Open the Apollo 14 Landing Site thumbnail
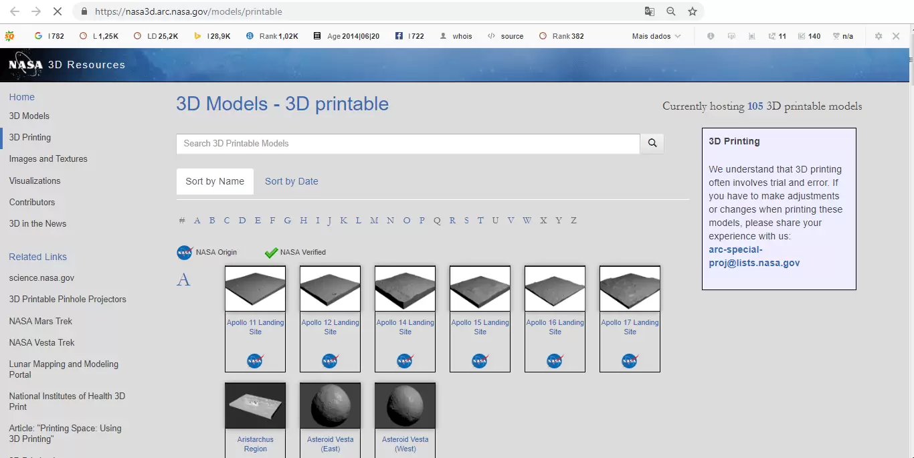This screenshot has height=458, width=914. pyautogui.click(x=405, y=289)
